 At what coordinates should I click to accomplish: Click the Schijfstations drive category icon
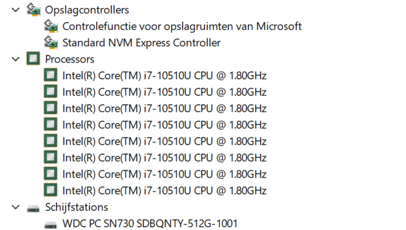(x=33, y=209)
